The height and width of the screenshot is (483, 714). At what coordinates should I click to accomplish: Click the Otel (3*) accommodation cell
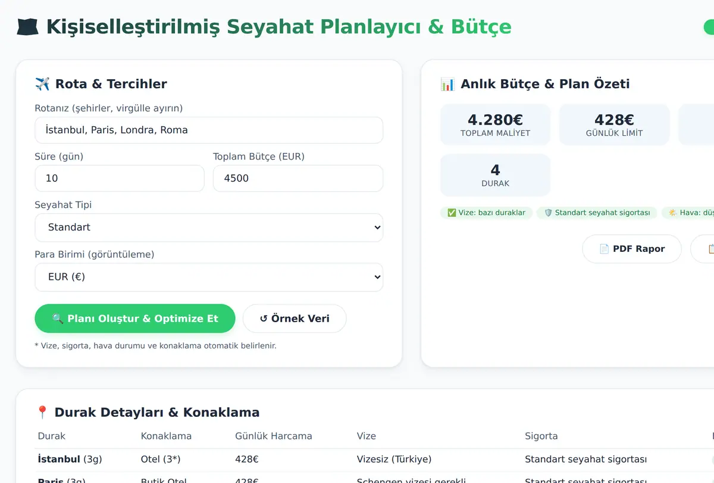[x=161, y=459]
